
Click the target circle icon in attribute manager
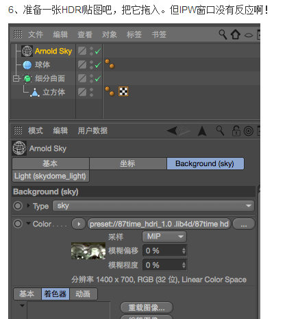[249, 131]
